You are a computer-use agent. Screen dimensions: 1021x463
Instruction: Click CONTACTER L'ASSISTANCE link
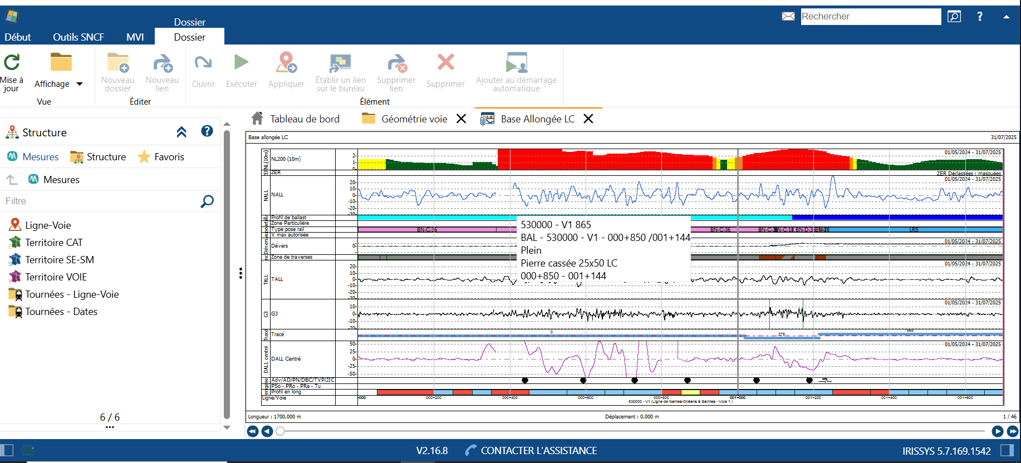point(538,451)
